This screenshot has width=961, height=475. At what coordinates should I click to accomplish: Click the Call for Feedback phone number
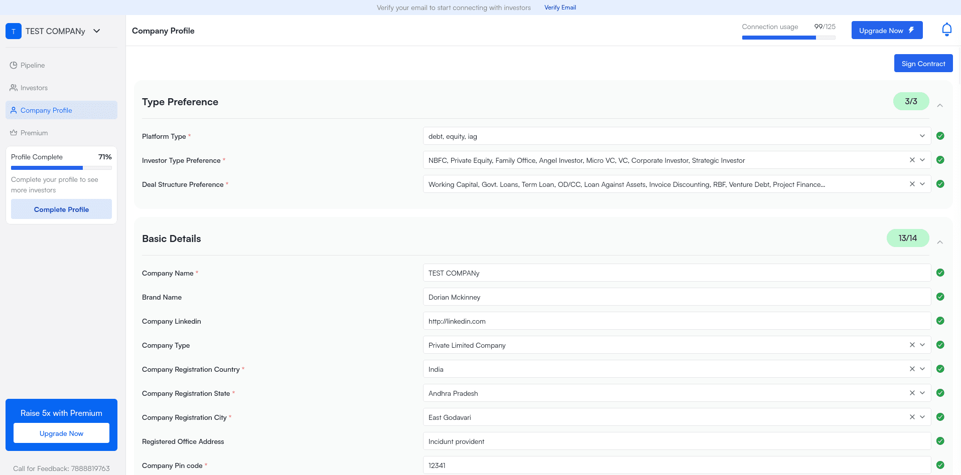(90, 468)
